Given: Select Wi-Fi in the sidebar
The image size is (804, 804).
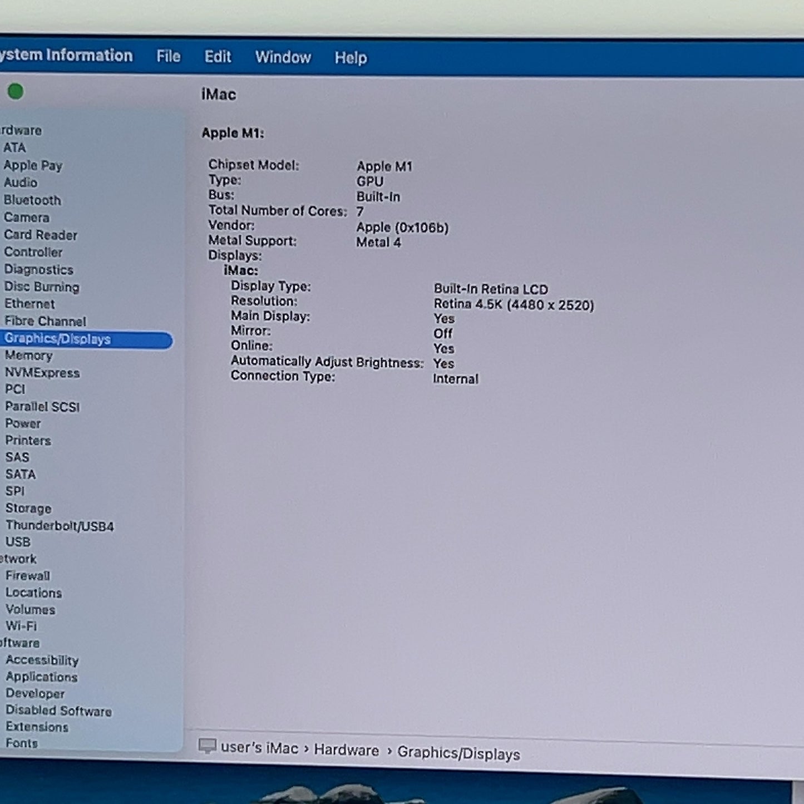Looking at the screenshot, I should point(21,627).
